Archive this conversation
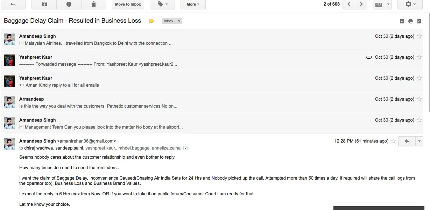 pyautogui.click(x=44, y=5)
